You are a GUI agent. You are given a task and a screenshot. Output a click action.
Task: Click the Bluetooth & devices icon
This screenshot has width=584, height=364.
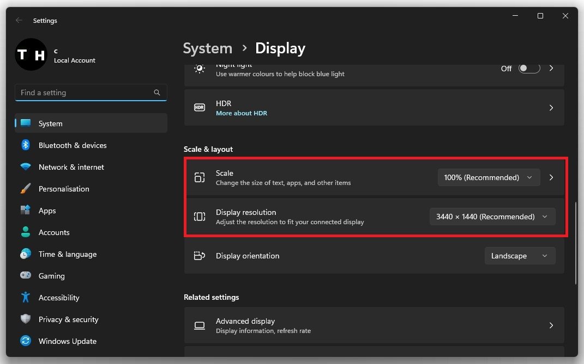(x=26, y=145)
